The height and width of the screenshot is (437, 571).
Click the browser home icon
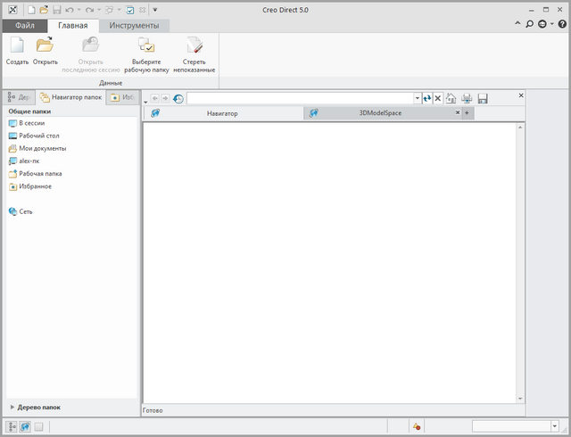pyautogui.click(x=451, y=98)
